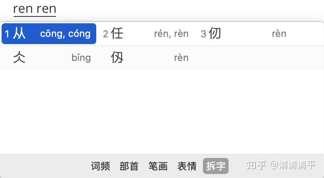Click the "ren ren" input text
This screenshot has width=324, height=178.
point(34,8)
